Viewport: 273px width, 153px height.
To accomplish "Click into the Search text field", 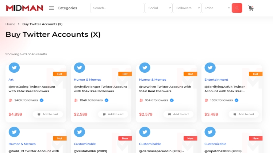I will pyautogui.click(x=117, y=8).
